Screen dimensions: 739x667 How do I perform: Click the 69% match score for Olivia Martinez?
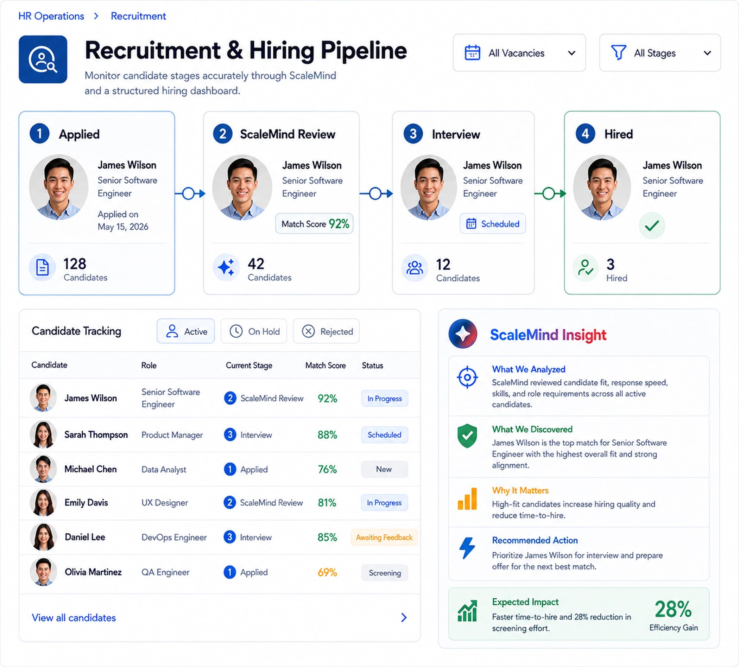click(x=327, y=572)
